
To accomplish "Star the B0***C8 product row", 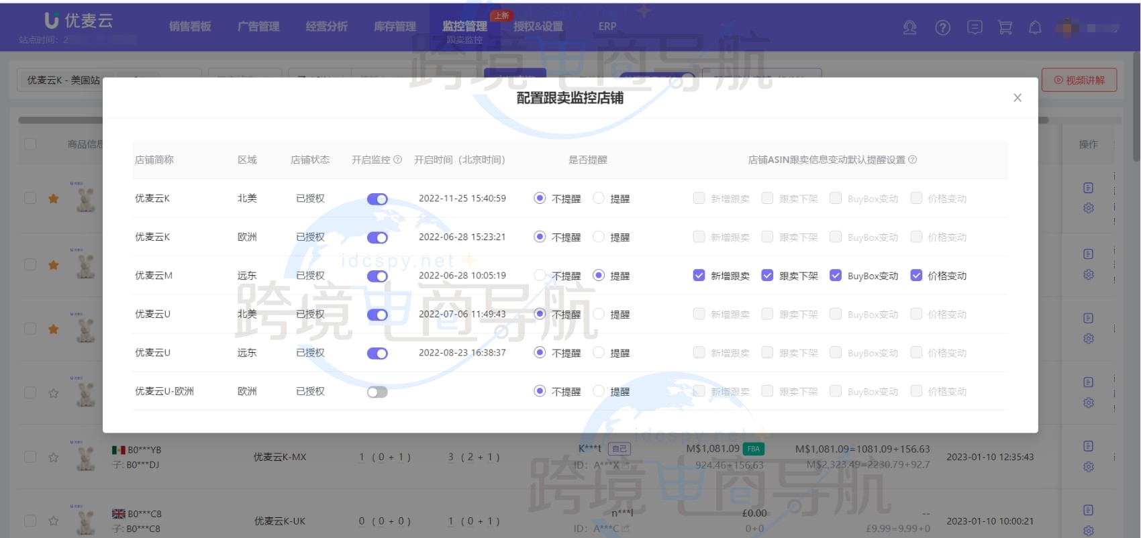I will pyautogui.click(x=54, y=521).
